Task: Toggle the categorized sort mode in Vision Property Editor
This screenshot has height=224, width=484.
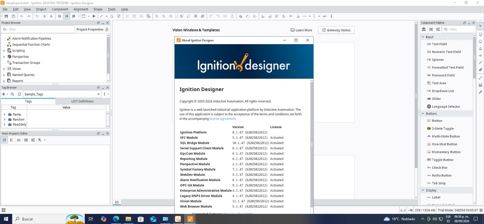Action: click(x=4, y=140)
